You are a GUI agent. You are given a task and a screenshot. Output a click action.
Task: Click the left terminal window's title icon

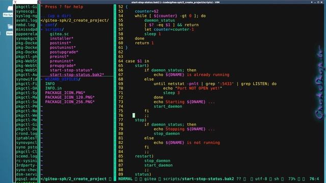pyautogui.click(x=15, y=2)
